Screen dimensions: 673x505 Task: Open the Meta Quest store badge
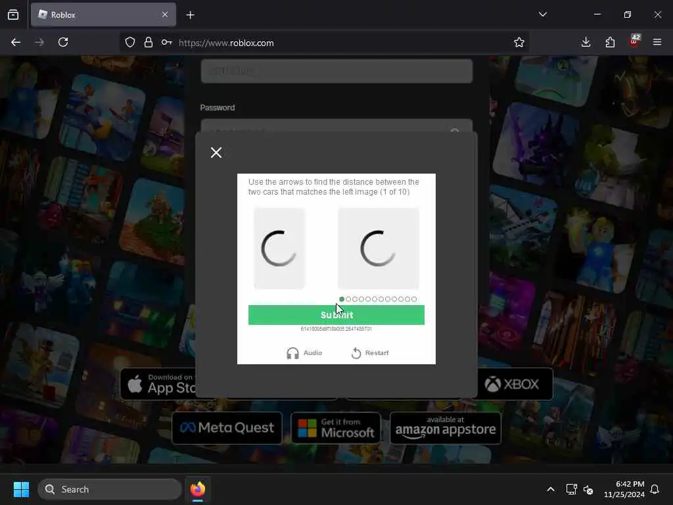click(x=227, y=427)
